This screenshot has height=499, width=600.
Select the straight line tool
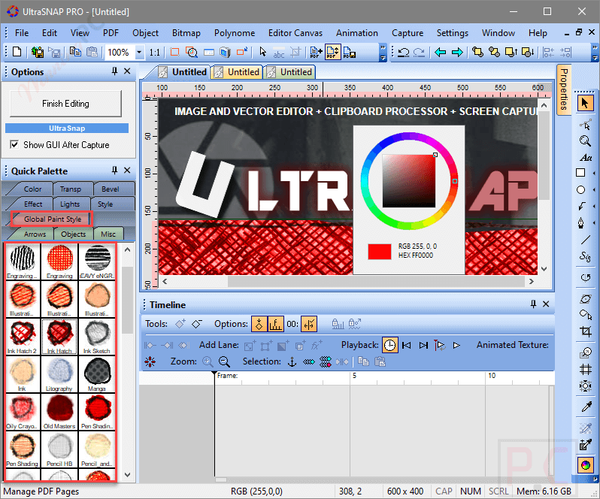point(586,240)
